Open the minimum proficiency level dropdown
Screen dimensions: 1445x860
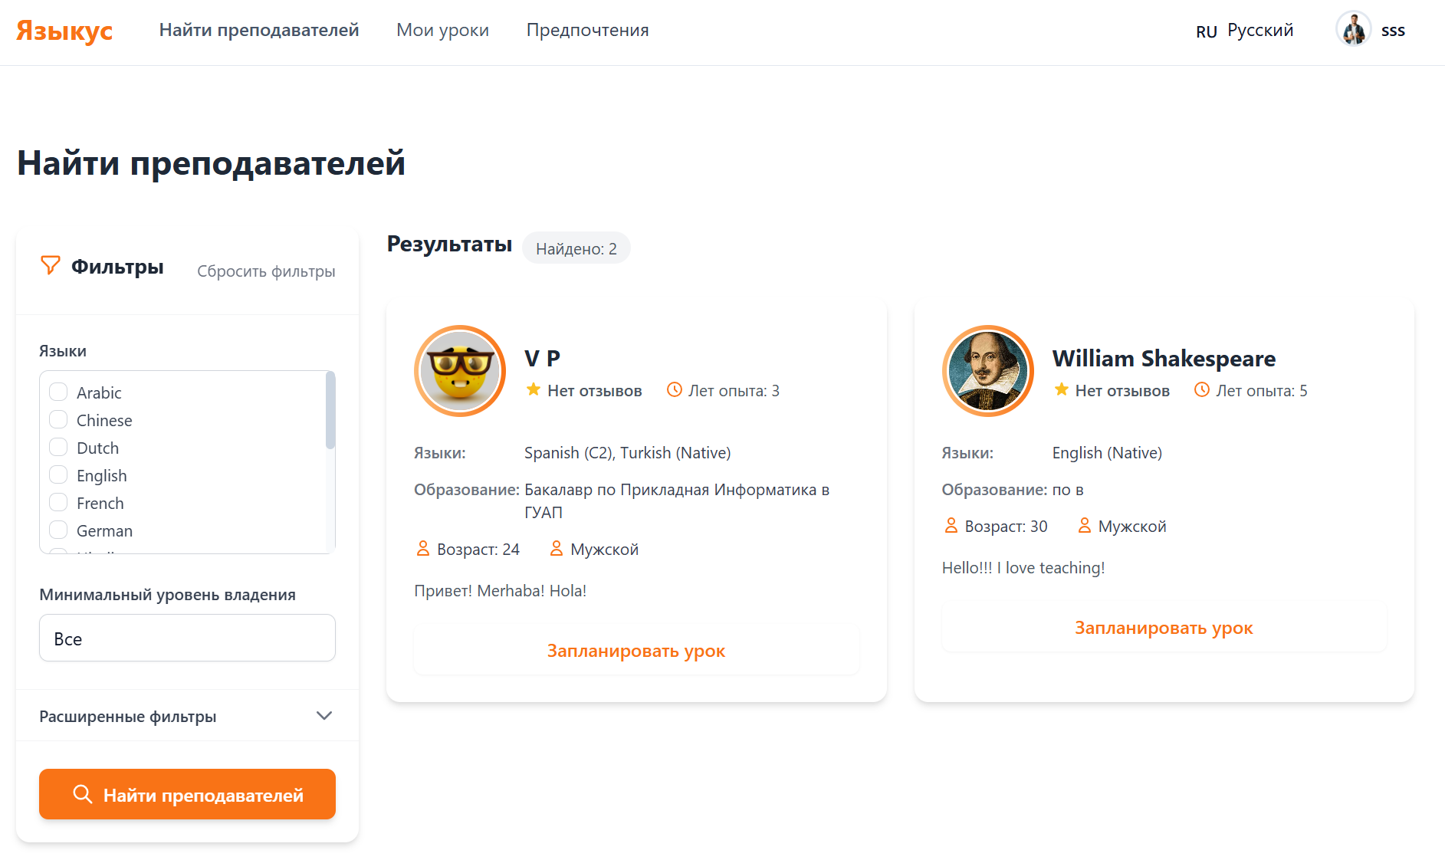(187, 638)
